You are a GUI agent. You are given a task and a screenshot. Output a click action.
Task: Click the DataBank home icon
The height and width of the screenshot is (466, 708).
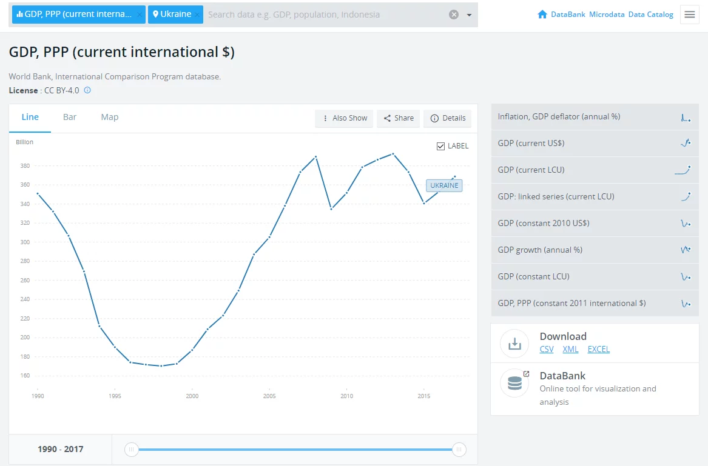(x=542, y=15)
